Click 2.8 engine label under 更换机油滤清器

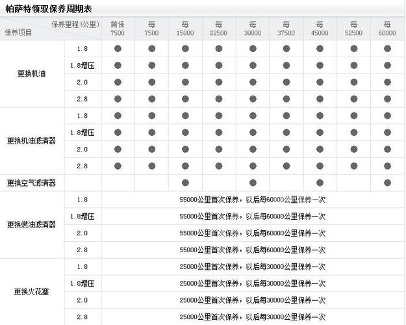pyautogui.click(x=82, y=166)
